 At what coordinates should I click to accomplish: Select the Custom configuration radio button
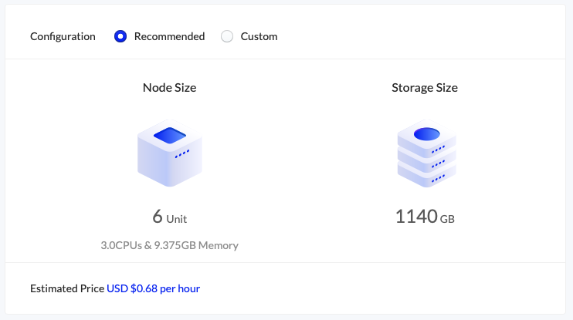pos(227,36)
